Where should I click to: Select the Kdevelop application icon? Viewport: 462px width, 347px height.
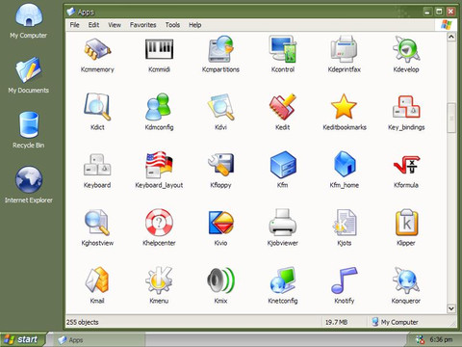pyautogui.click(x=406, y=49)
